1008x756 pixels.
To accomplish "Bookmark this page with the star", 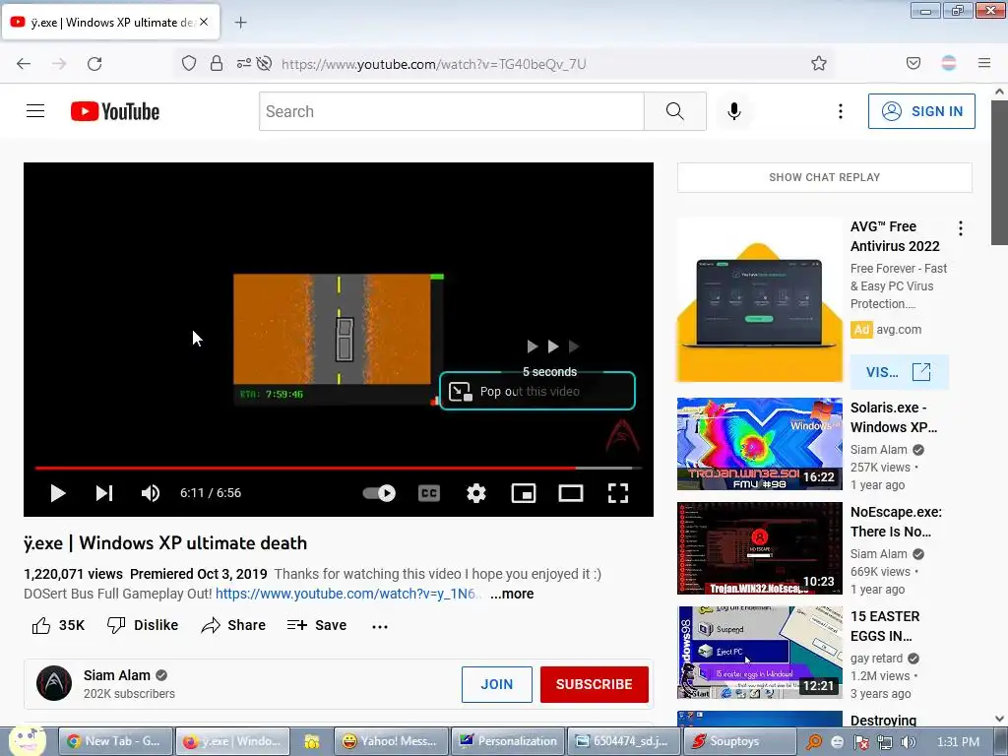I will [x=818, y=63].
